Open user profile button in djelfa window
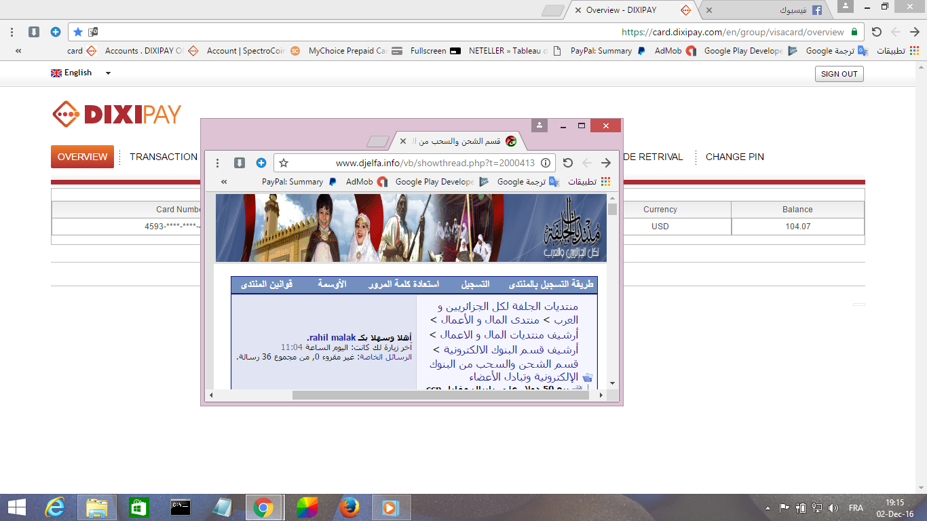This screenshot has height=521, width=927. click(x=540, y=126)
